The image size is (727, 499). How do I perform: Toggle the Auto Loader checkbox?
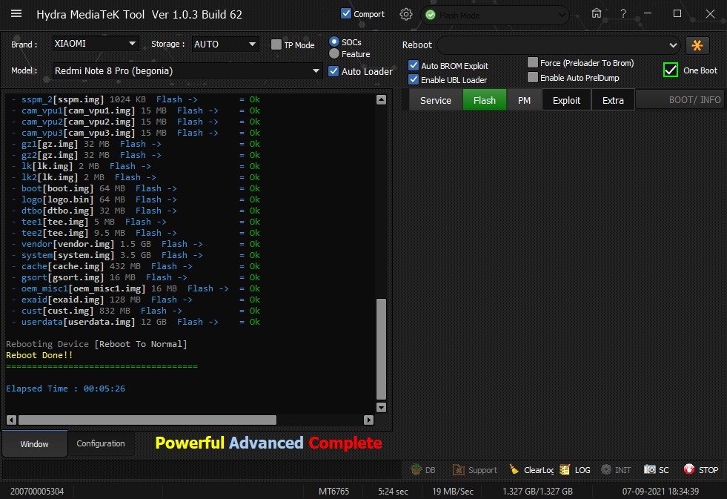333,71
